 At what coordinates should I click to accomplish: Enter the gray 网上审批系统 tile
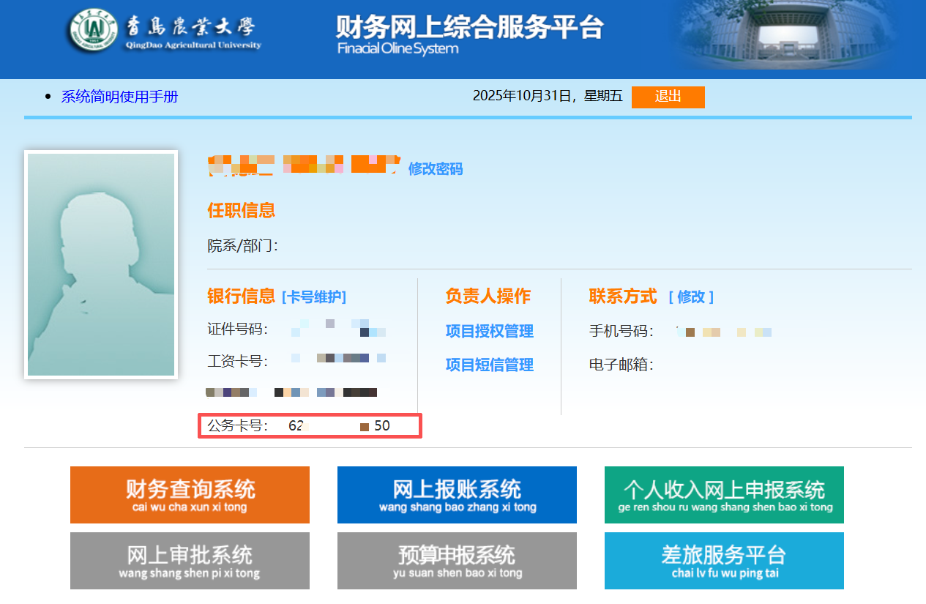point(190,561)
